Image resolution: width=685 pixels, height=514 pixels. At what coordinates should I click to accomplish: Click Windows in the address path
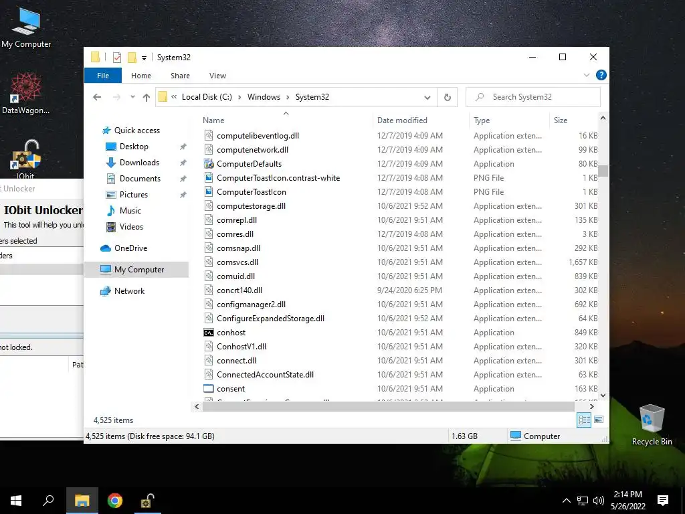coord(264,97)
